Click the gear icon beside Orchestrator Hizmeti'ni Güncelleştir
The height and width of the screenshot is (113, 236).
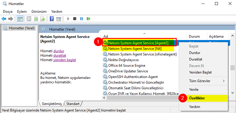105,82
